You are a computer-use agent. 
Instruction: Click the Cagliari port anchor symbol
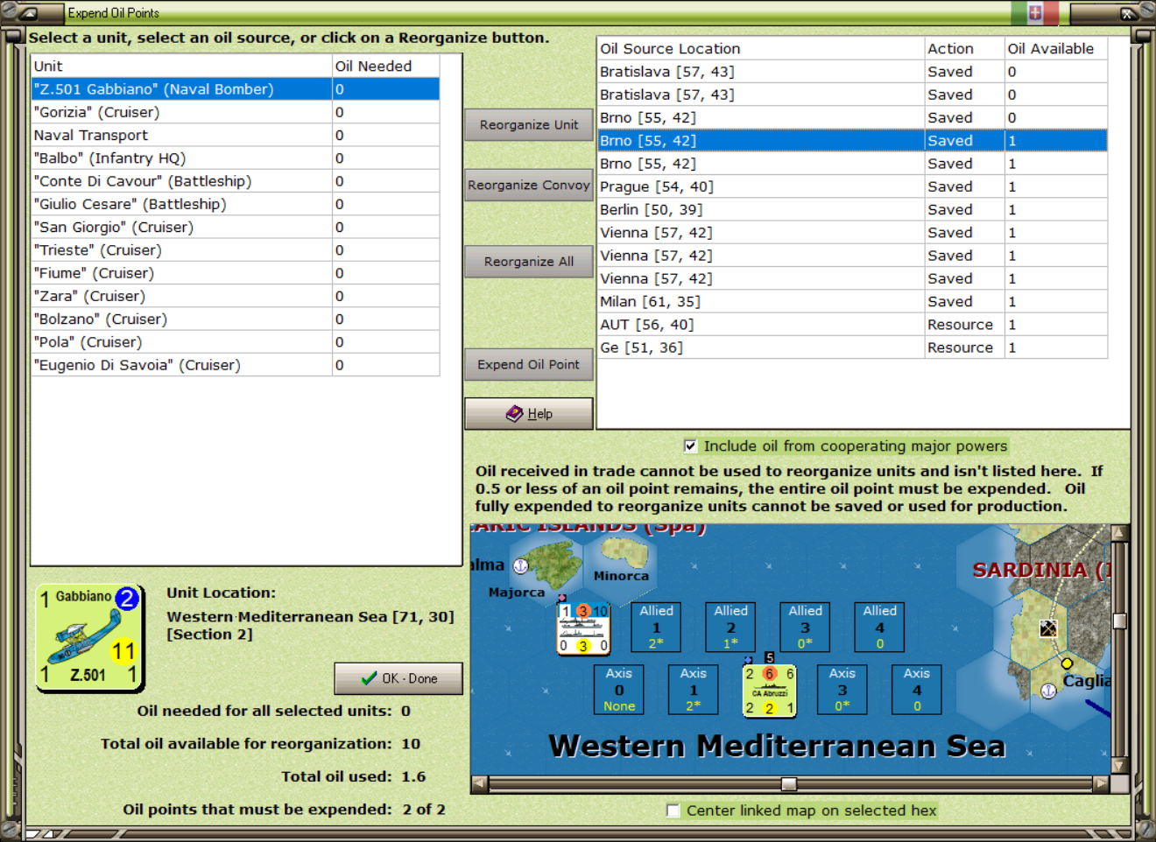[1048, 691]
